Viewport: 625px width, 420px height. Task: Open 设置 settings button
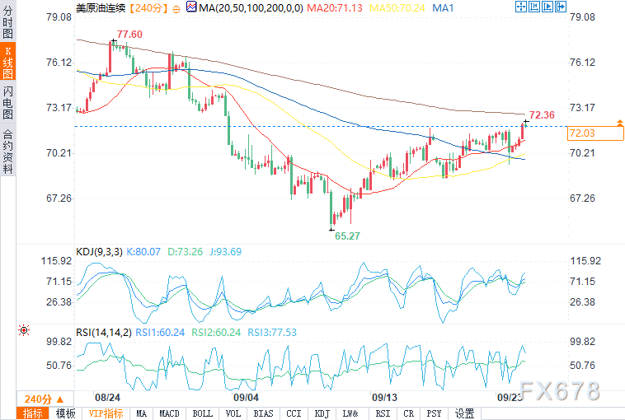click(x=464, y=413)
